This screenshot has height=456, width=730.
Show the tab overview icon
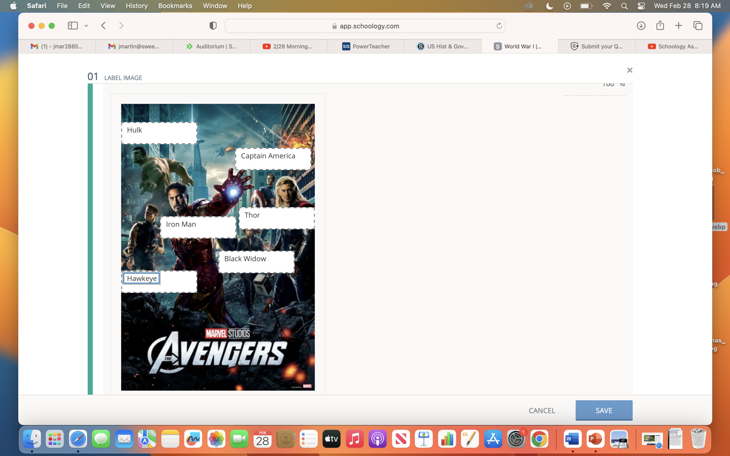[698, 26]
